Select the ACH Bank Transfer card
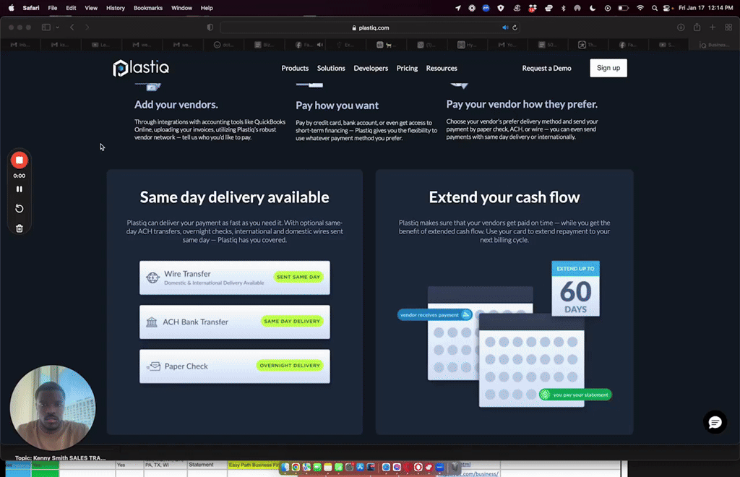The height and width of the screenshot is (477, 740). pos(235,322)
